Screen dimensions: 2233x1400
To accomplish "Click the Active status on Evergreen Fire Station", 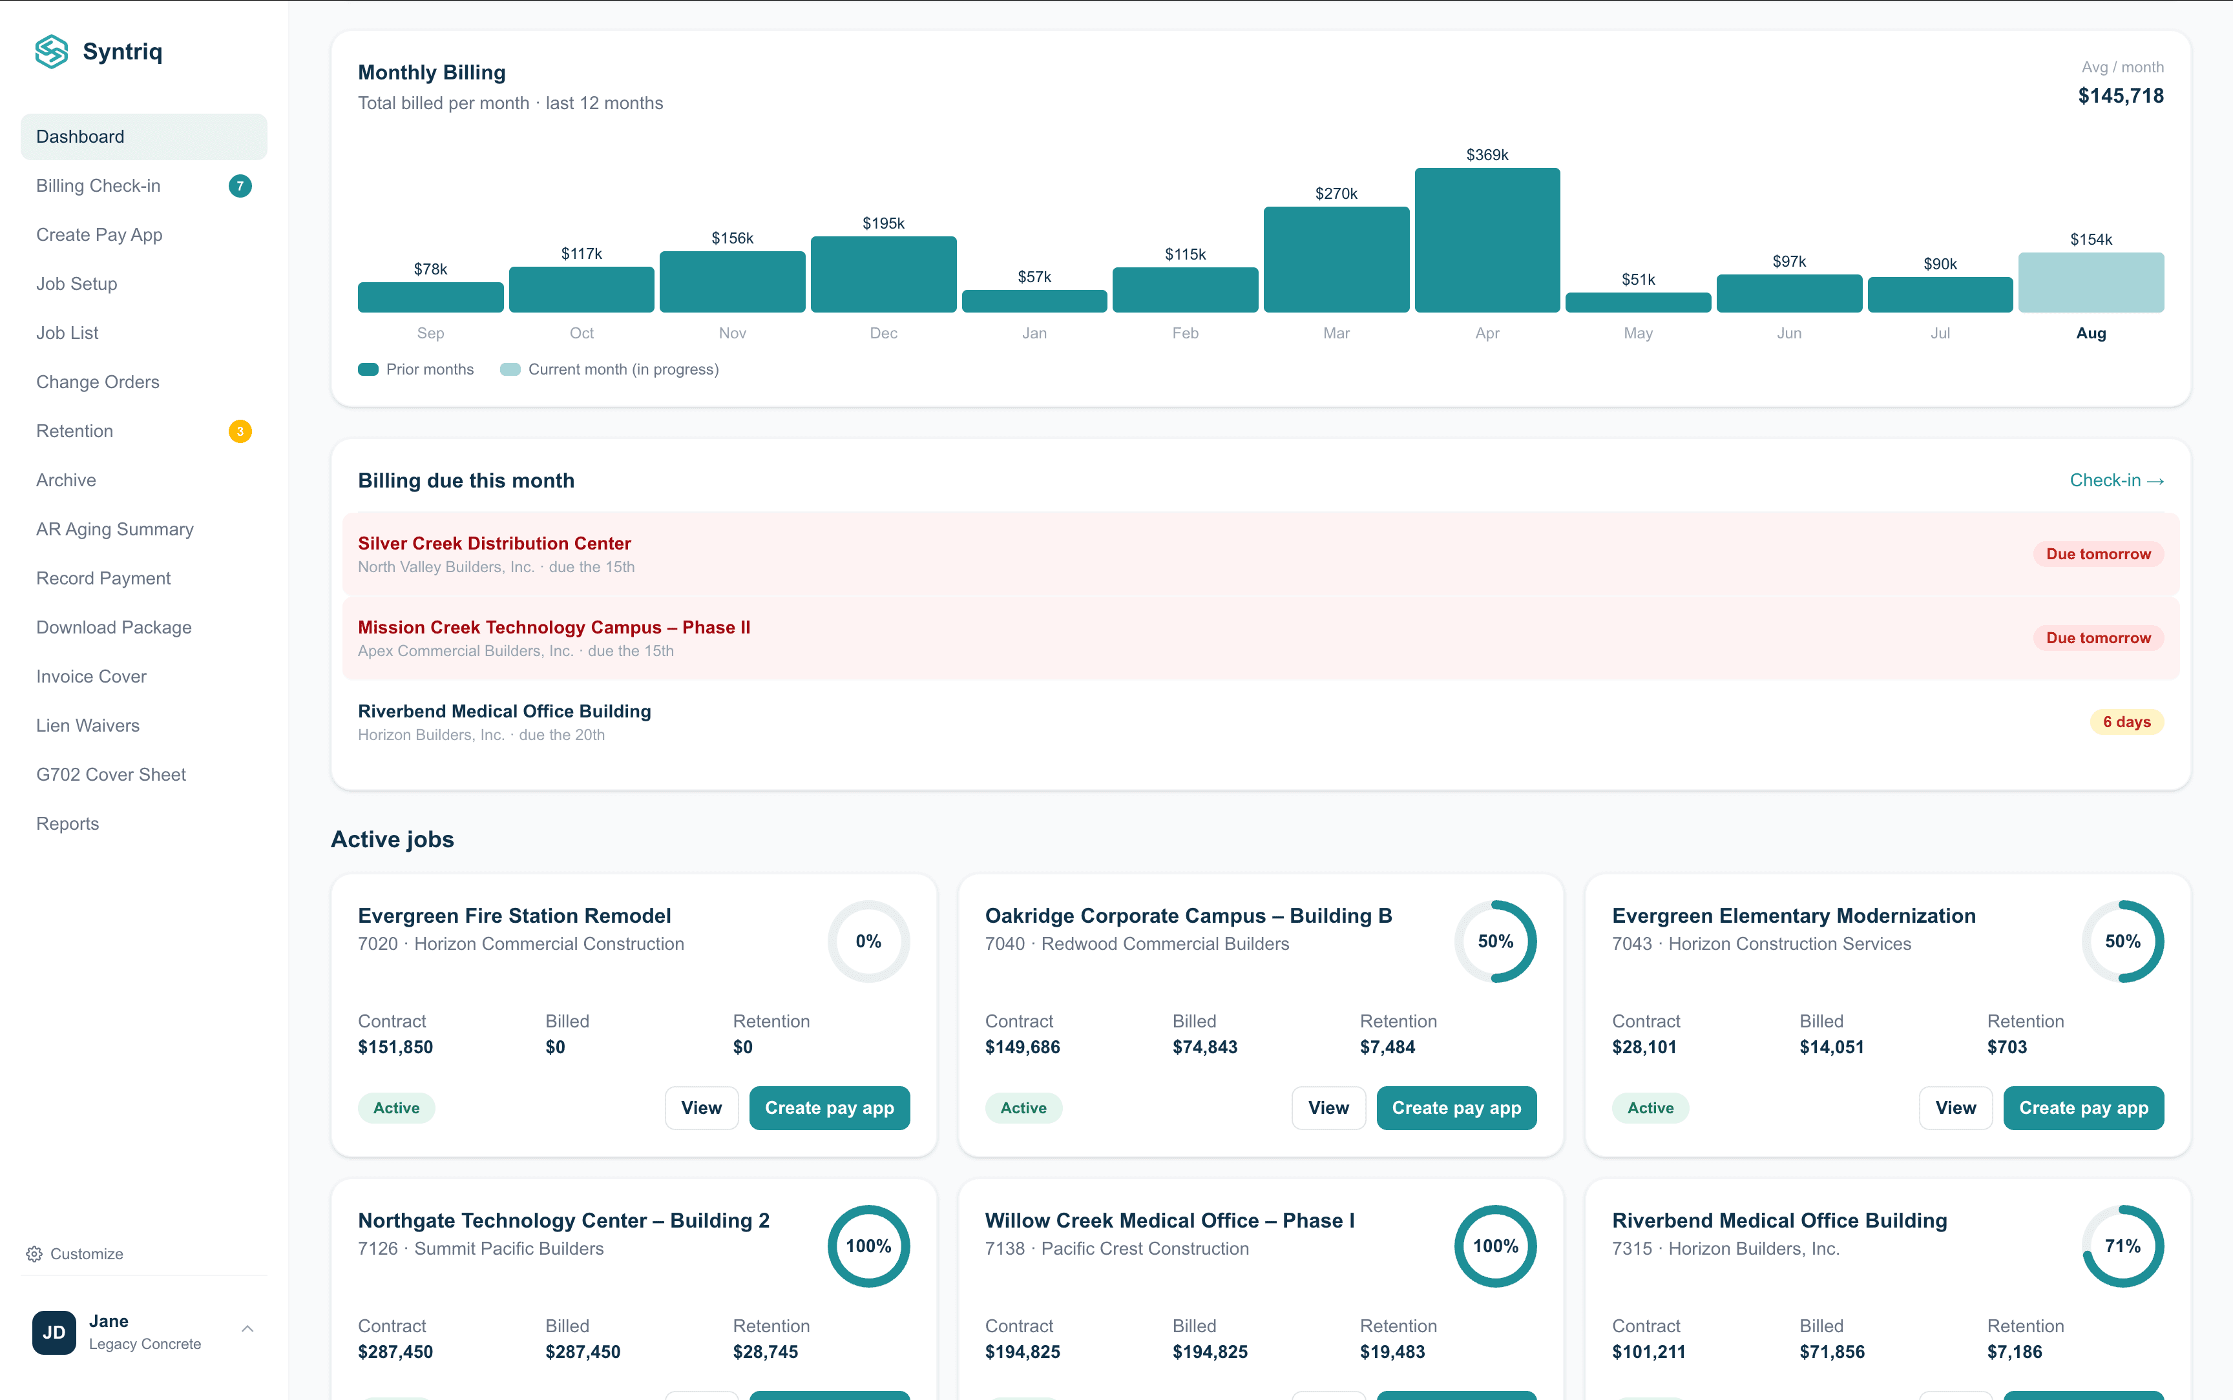I will pos(397,1108).
